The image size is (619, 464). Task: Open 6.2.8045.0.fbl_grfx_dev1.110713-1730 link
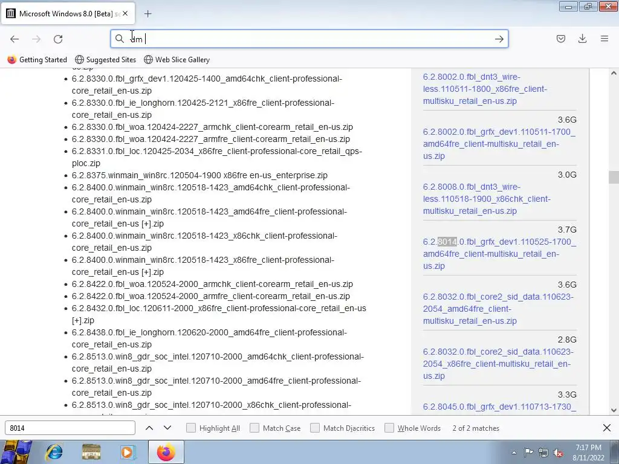499,407
